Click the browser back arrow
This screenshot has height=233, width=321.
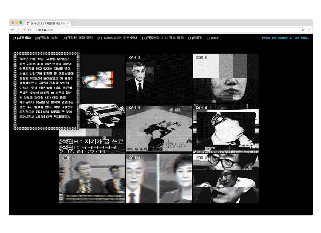[x=13, y=30]
